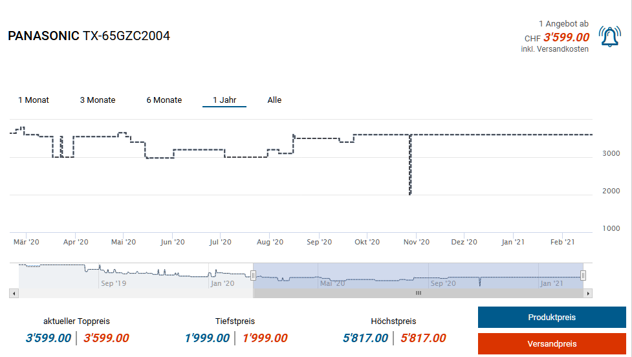Viewport: 632px width, 357px height.
Task: Click the price alert bell icon
Action: coord(609,37)
